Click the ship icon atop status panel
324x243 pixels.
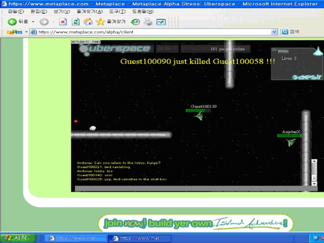(318, 51)
